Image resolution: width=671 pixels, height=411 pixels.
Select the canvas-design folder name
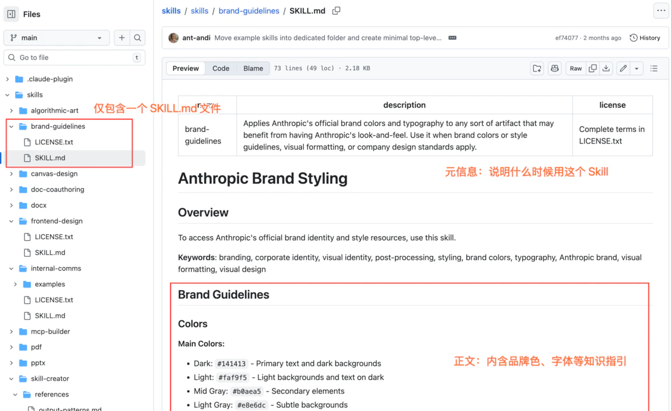pyautogui.click(x=54, y=174)
